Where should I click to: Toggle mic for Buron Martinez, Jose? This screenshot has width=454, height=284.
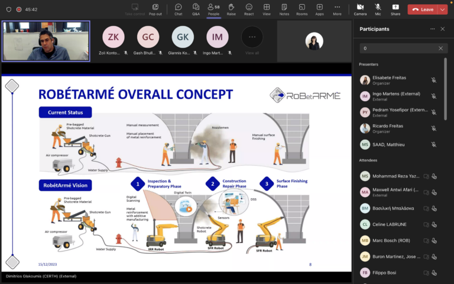pos(434,256)
